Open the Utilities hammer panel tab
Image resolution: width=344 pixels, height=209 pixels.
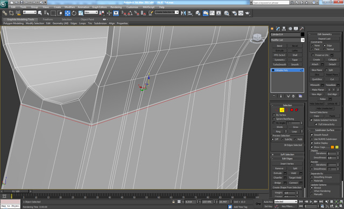(302, 29)
